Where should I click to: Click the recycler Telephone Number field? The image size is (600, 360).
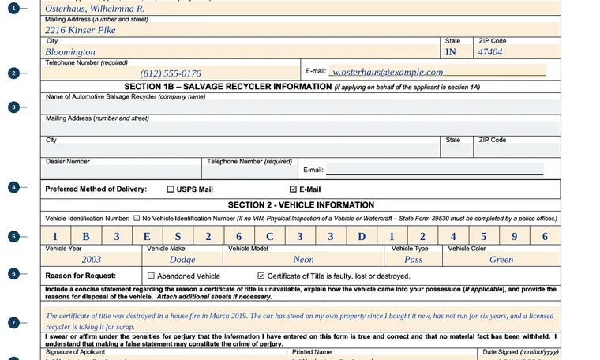pos(250,172)
